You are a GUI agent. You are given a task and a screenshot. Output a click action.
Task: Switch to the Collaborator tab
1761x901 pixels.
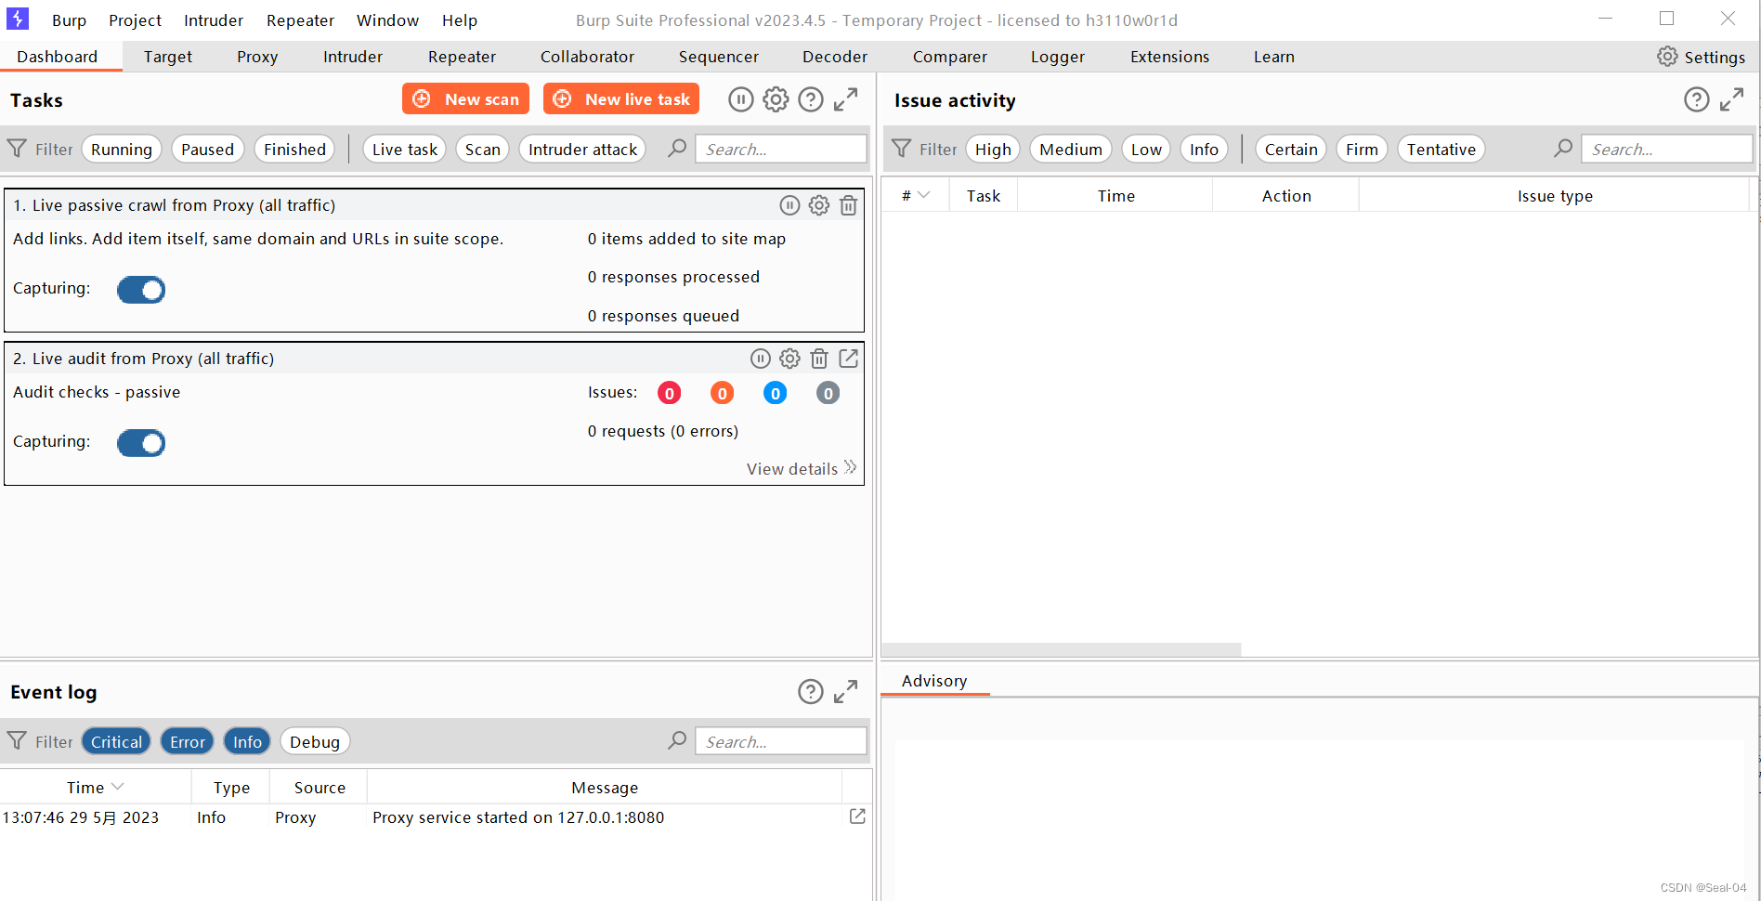click(587, 57)
